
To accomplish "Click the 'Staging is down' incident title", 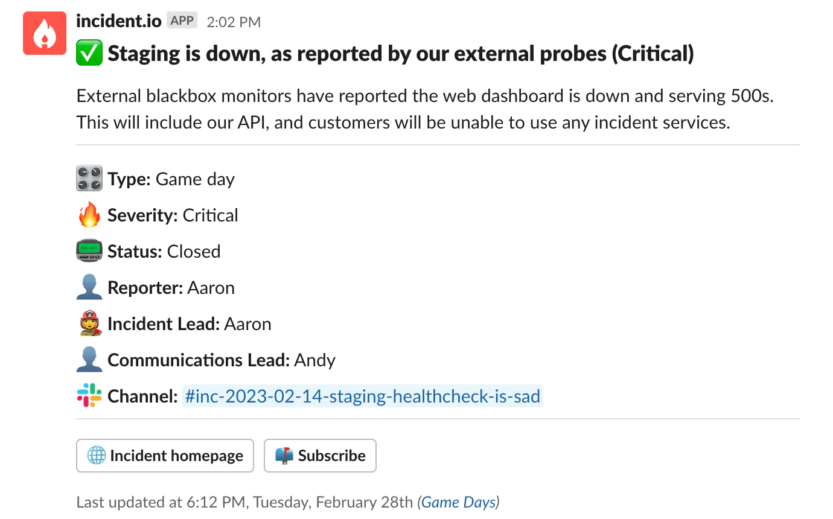I will click(401, 54).
